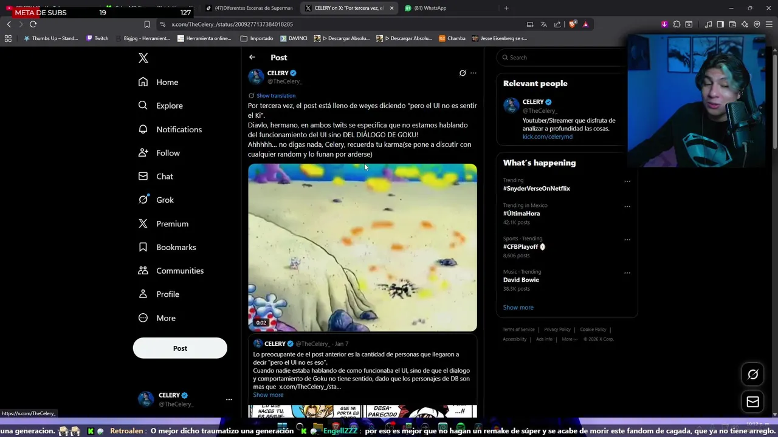The height and width of the screenshot is (437, 778).
Task: Click the translate icon in address bar
Action: tap(543, 24)
